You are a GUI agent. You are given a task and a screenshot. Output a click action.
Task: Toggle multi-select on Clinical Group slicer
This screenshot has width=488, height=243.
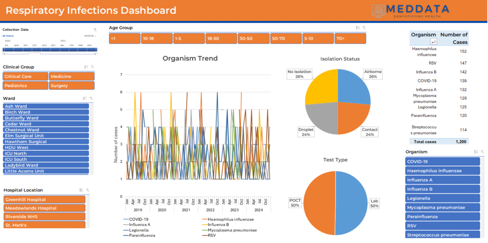click(x=86, y=67)
